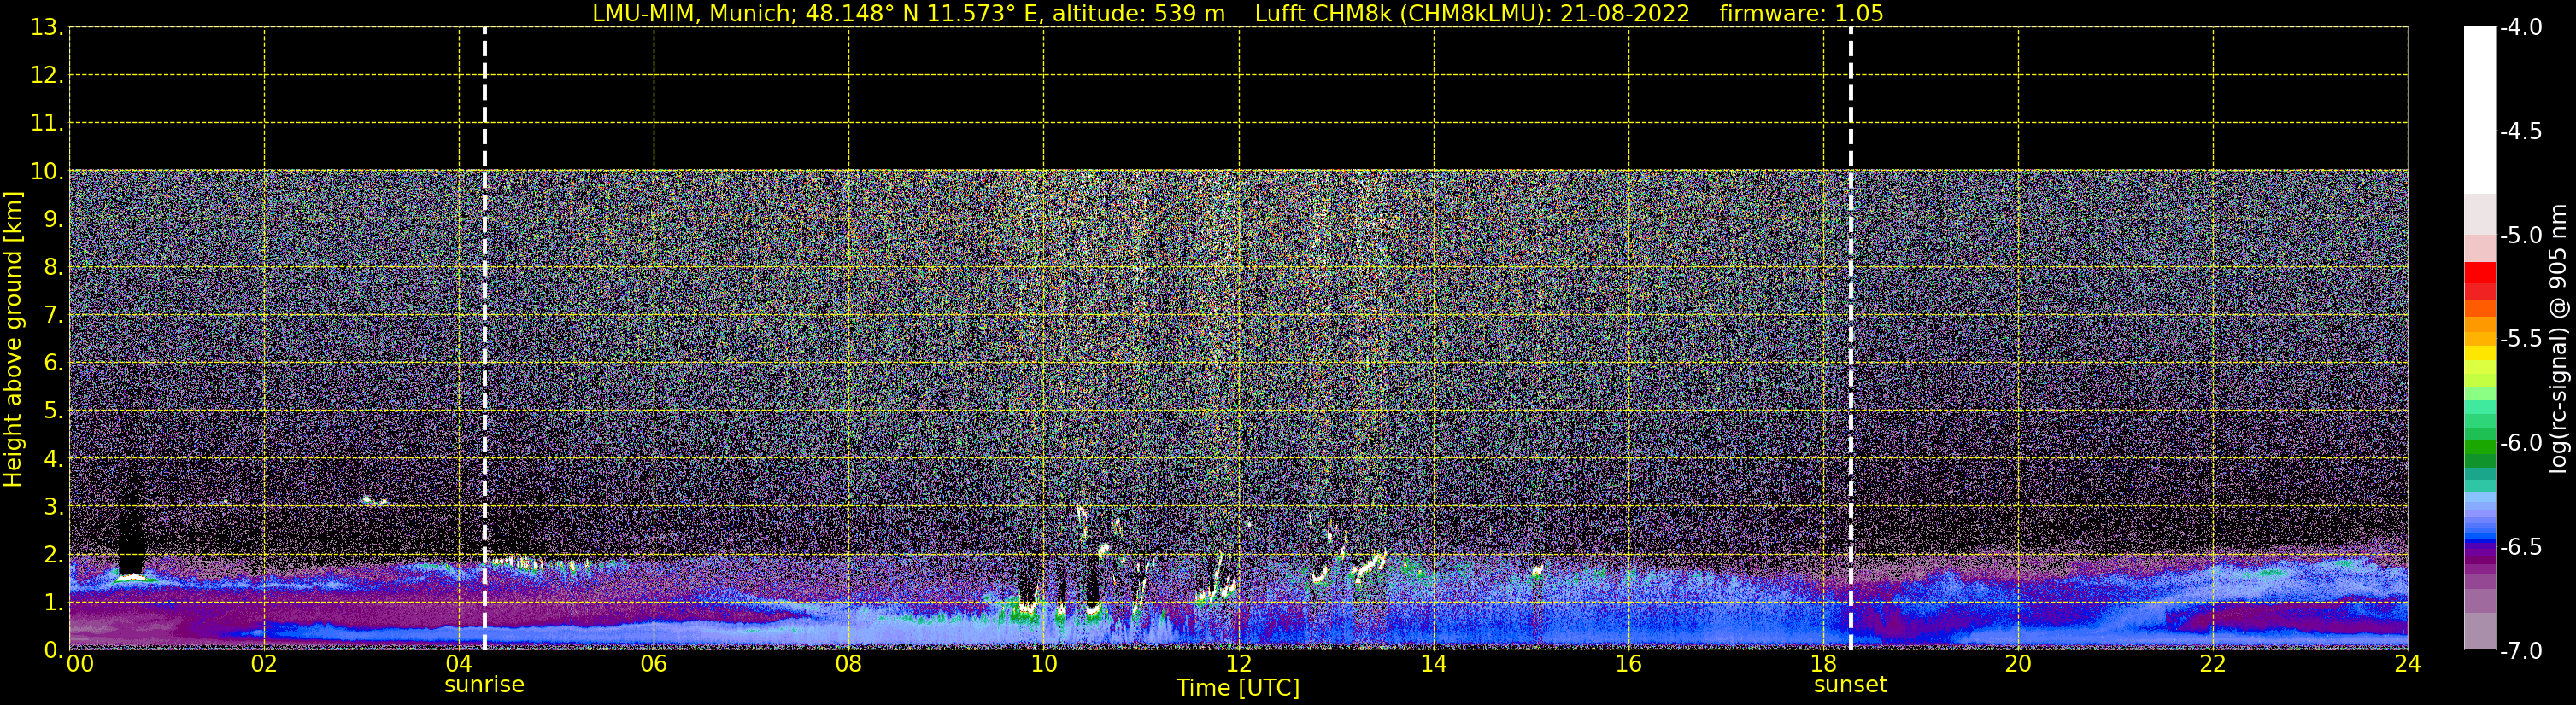Click the 'sunrise' label below the axis

pyautogui.click(x=484, y=685)
